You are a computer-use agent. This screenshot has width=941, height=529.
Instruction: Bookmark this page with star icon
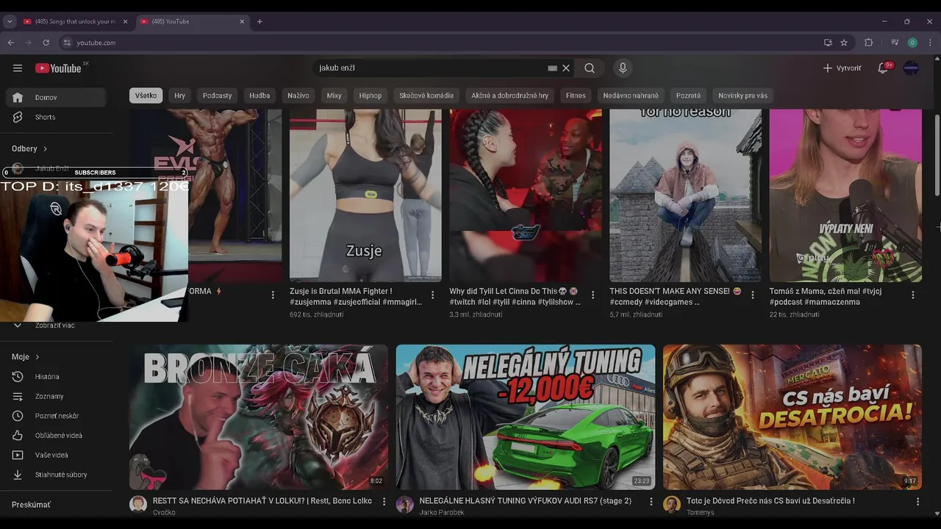coord(844,43)
